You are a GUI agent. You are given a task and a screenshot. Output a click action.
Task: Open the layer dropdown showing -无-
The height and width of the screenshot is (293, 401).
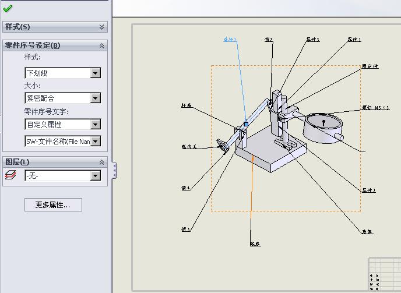[96, 175]
